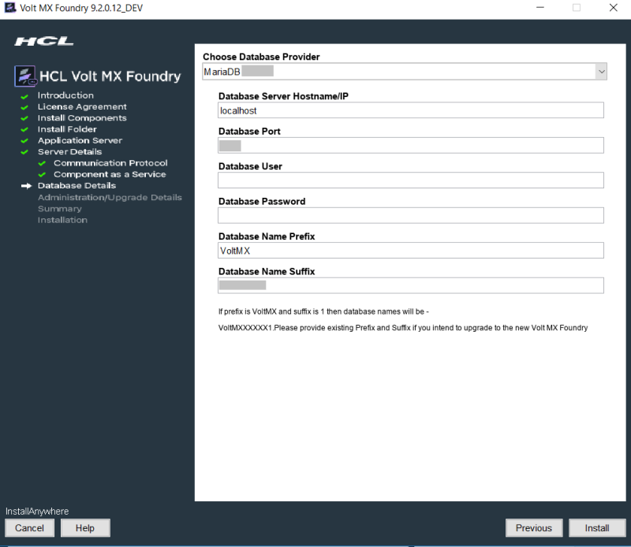631x547 pixels.
Task: Click the Database Server Hostname/IP field
Action: coord(410,110)
